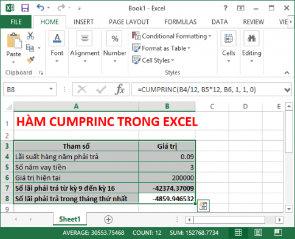
Task: Collapse the ribbon with caret arrow
Action: point(286,73)
